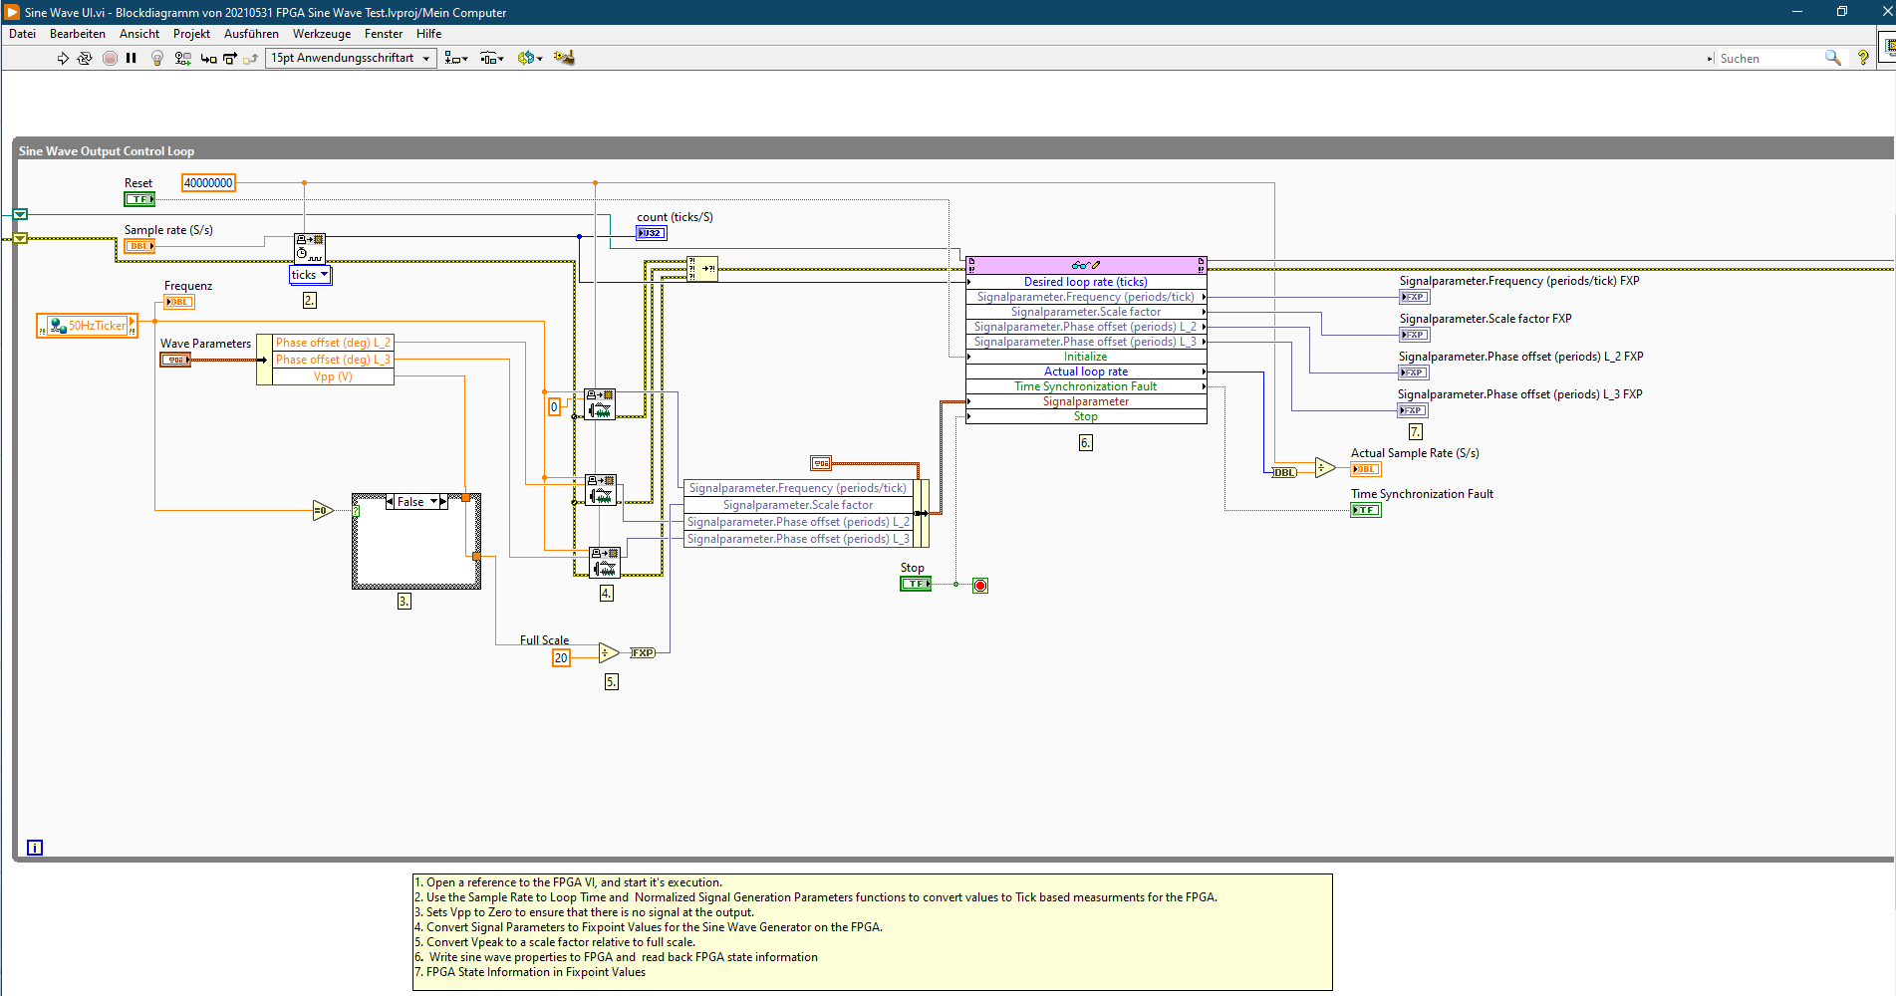Open the case structure False selector
1896x996 pixels.
click(x=432, y=502)
